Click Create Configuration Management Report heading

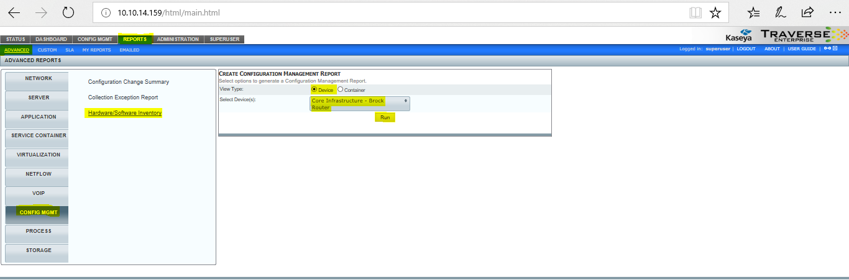tap(280, 74)
